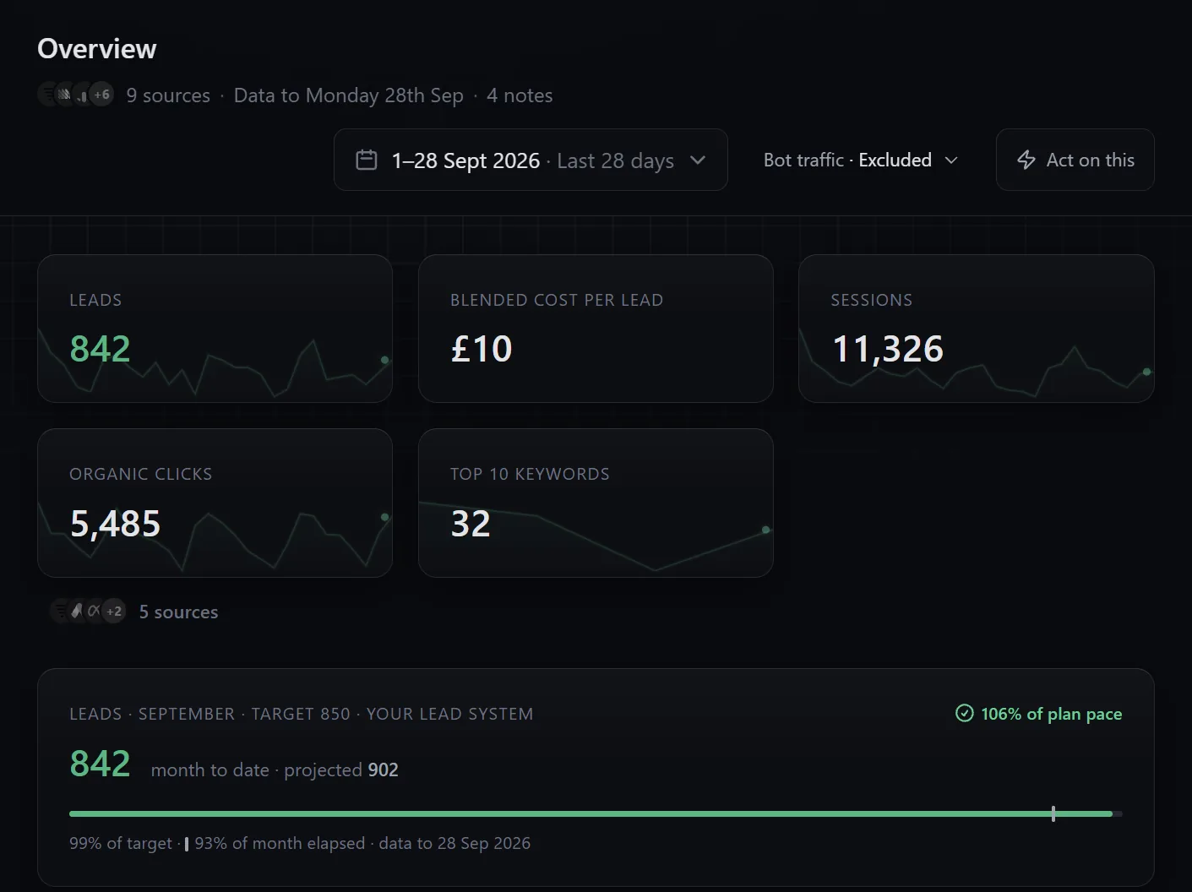
Task: Click the 32 Top 10 Keywords value
Action: pos(471,524)
